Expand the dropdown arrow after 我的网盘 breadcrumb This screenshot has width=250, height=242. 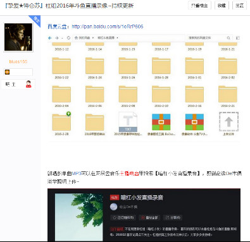point(93,38)
